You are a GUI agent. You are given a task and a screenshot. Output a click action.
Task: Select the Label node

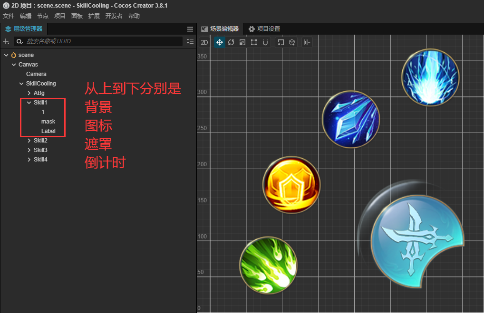tap(48, 131)
